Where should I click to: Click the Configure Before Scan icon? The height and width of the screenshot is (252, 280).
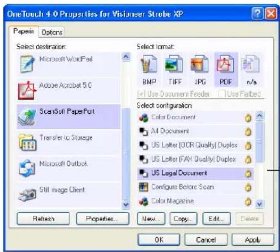pos(143,187)
